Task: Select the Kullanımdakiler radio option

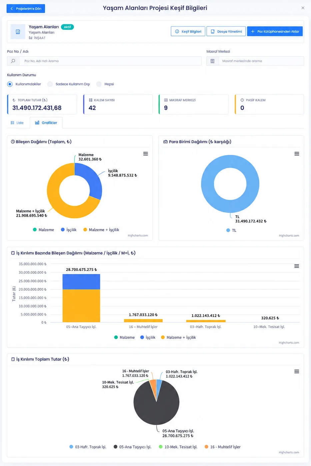Action: [x=10, y=84]
